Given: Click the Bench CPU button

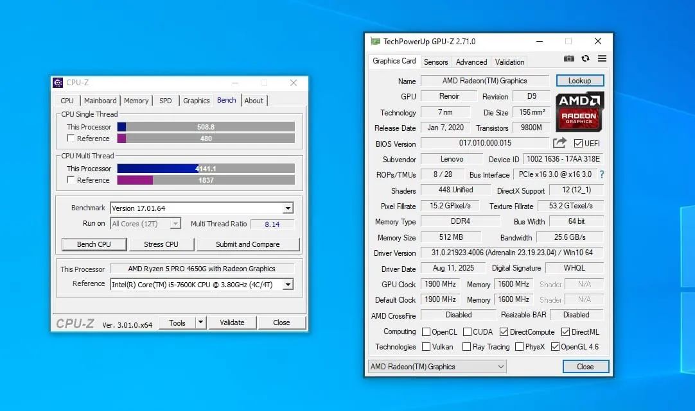Looking at the screenshot, I should tap(94, 244).
